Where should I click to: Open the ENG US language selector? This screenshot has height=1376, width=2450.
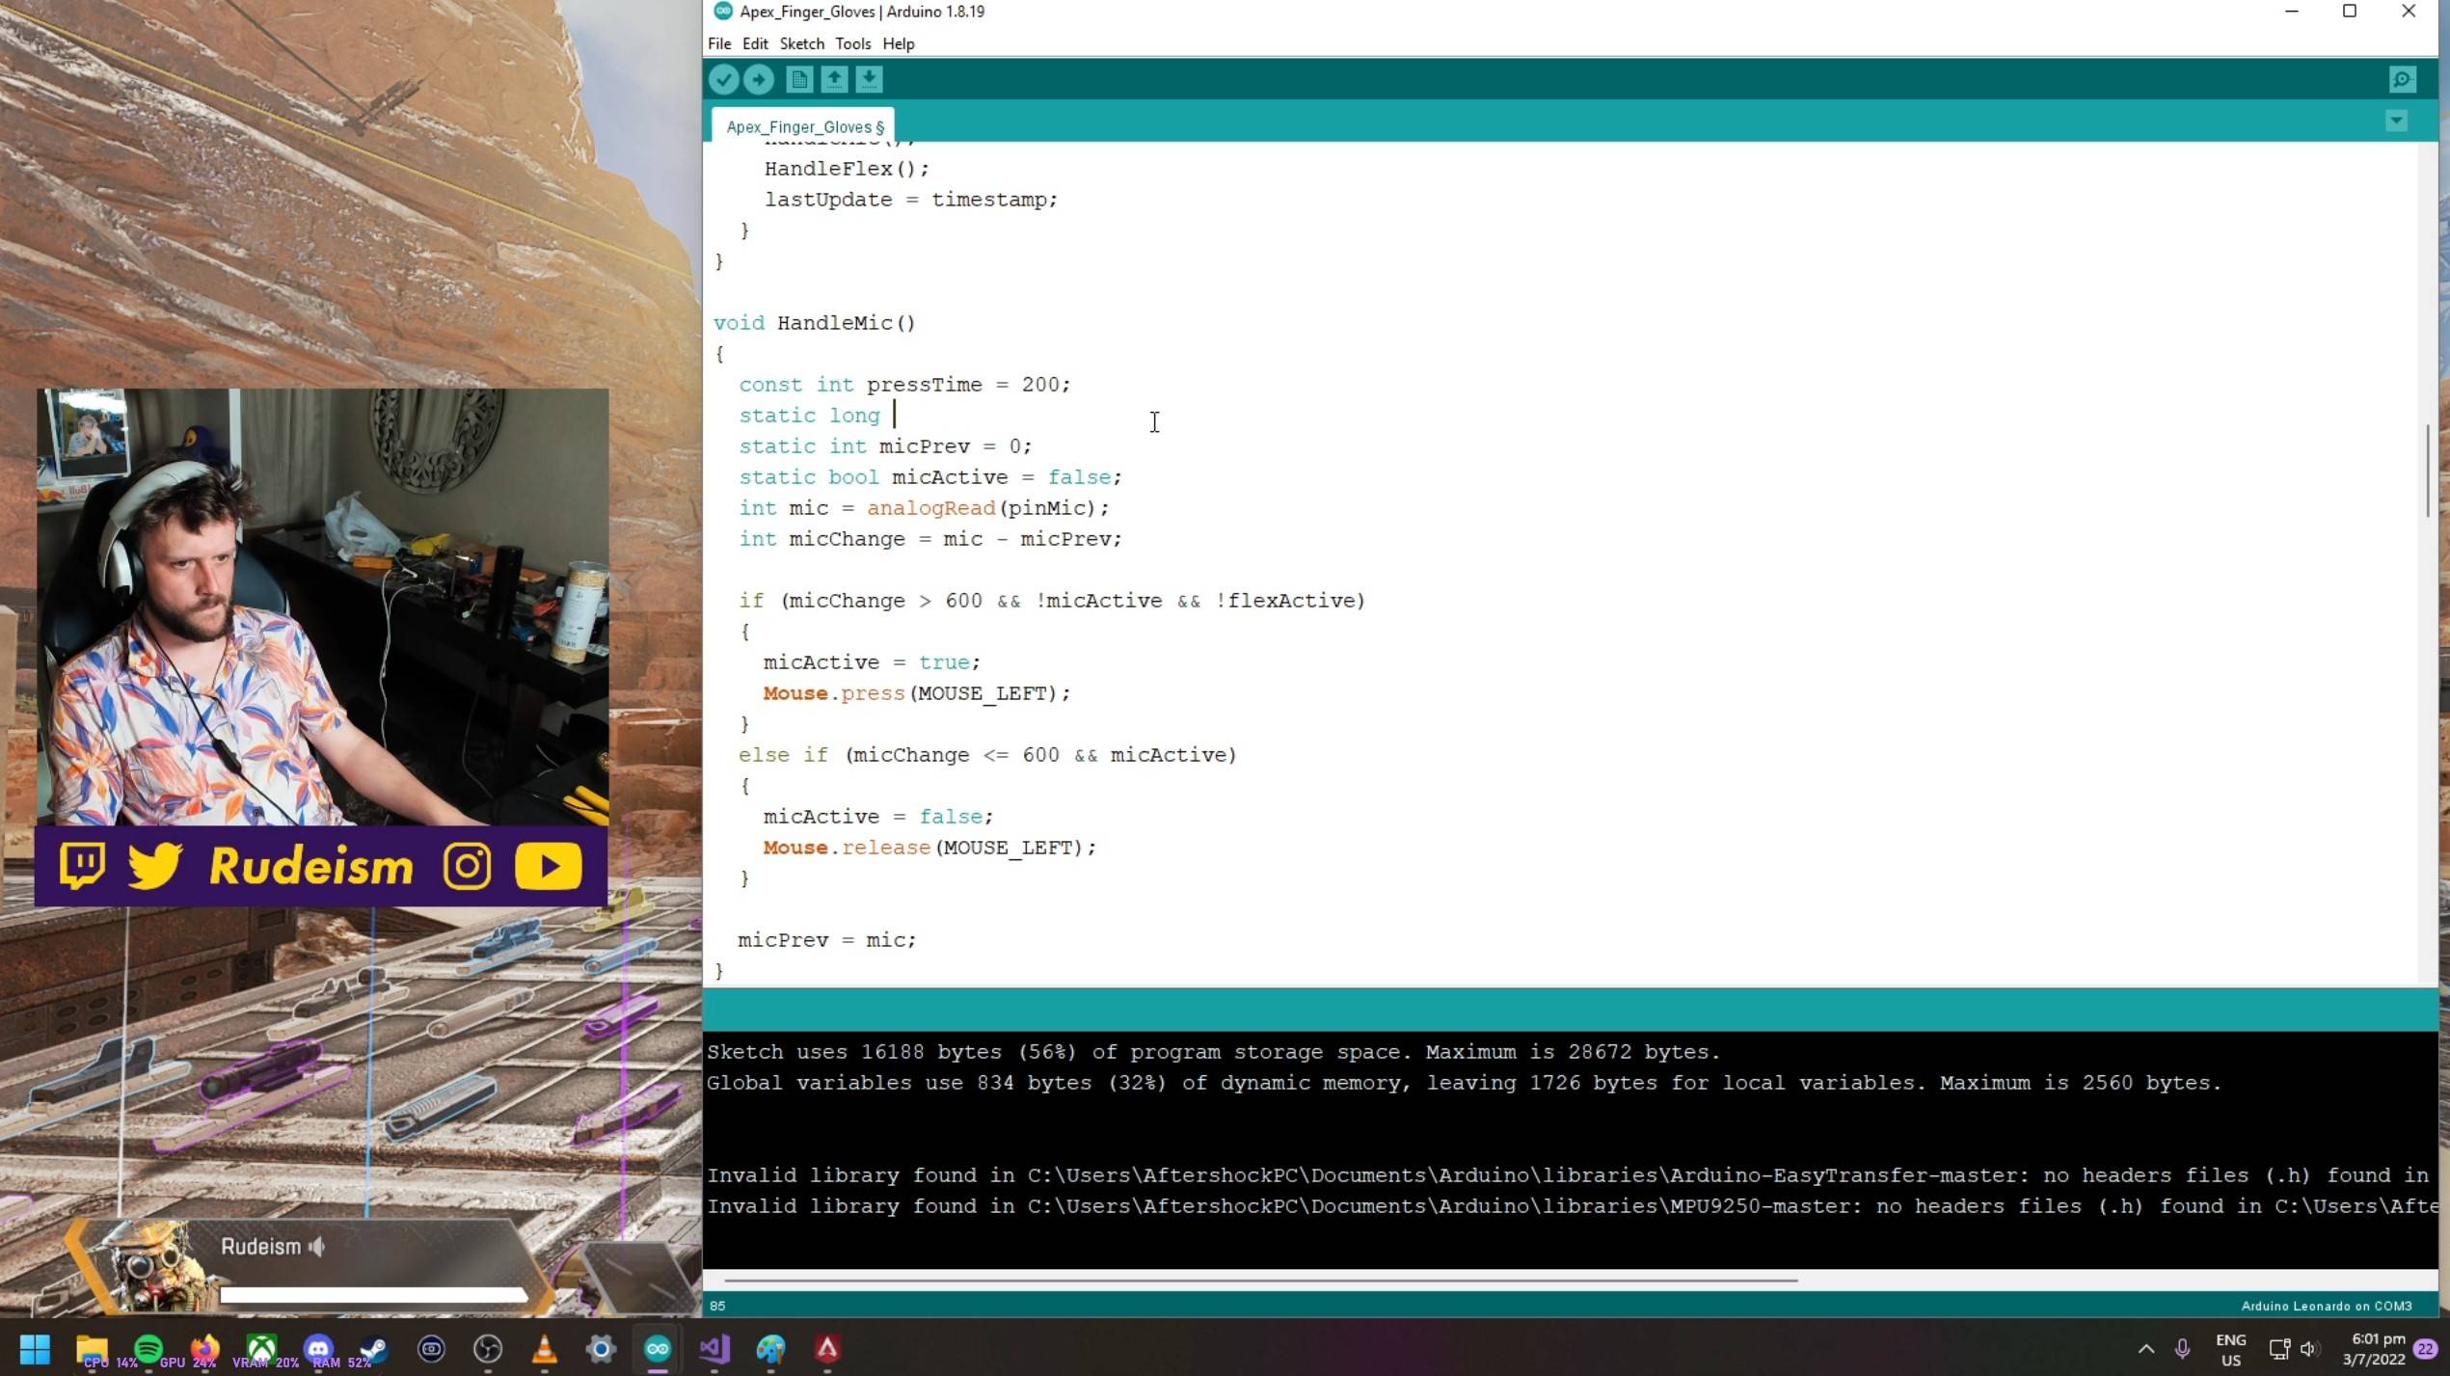[2230, 1349]
